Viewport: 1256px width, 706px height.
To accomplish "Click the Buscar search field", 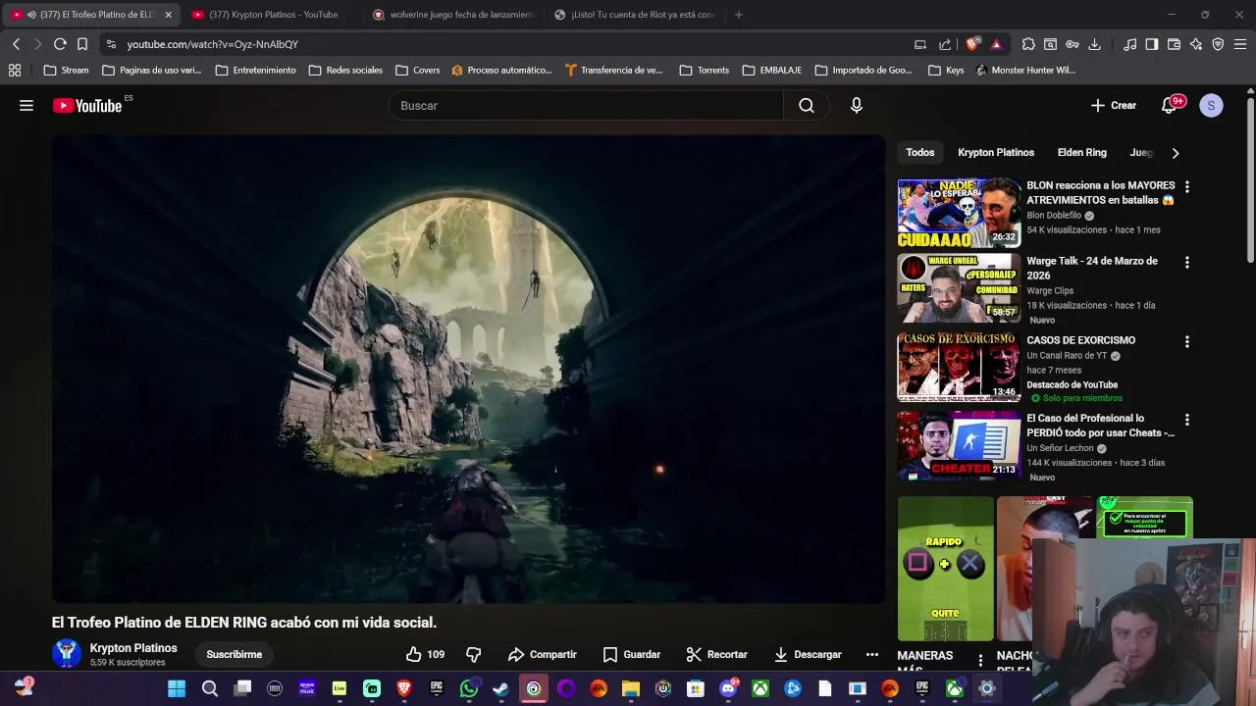I will pyautogui.click(x=586, y=106).
